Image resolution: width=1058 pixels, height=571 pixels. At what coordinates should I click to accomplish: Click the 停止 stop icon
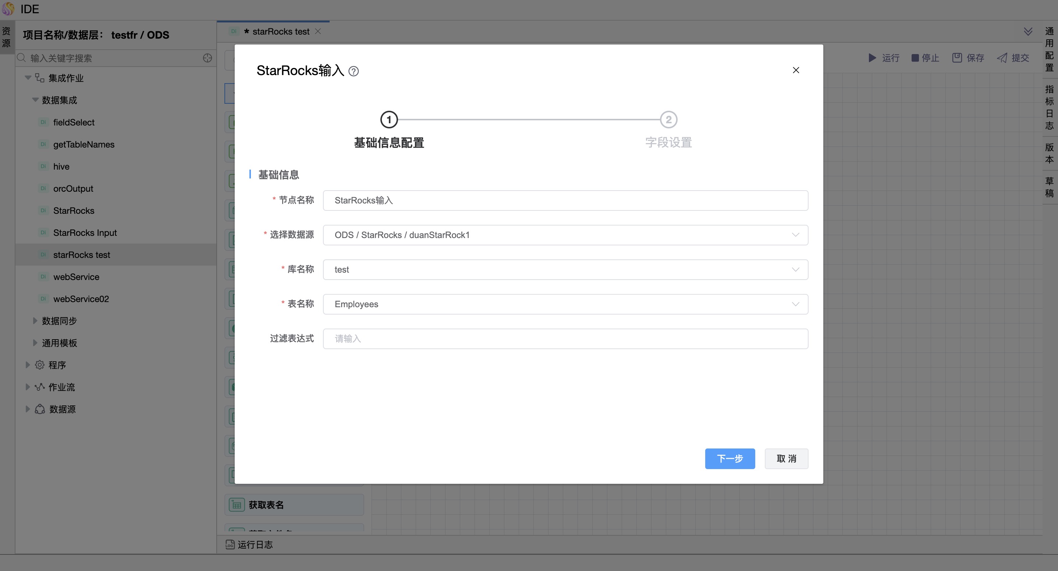click(915, 58)
